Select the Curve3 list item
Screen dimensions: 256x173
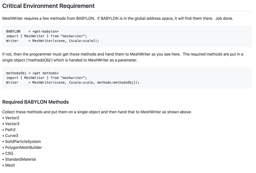(x=12, y=136)
